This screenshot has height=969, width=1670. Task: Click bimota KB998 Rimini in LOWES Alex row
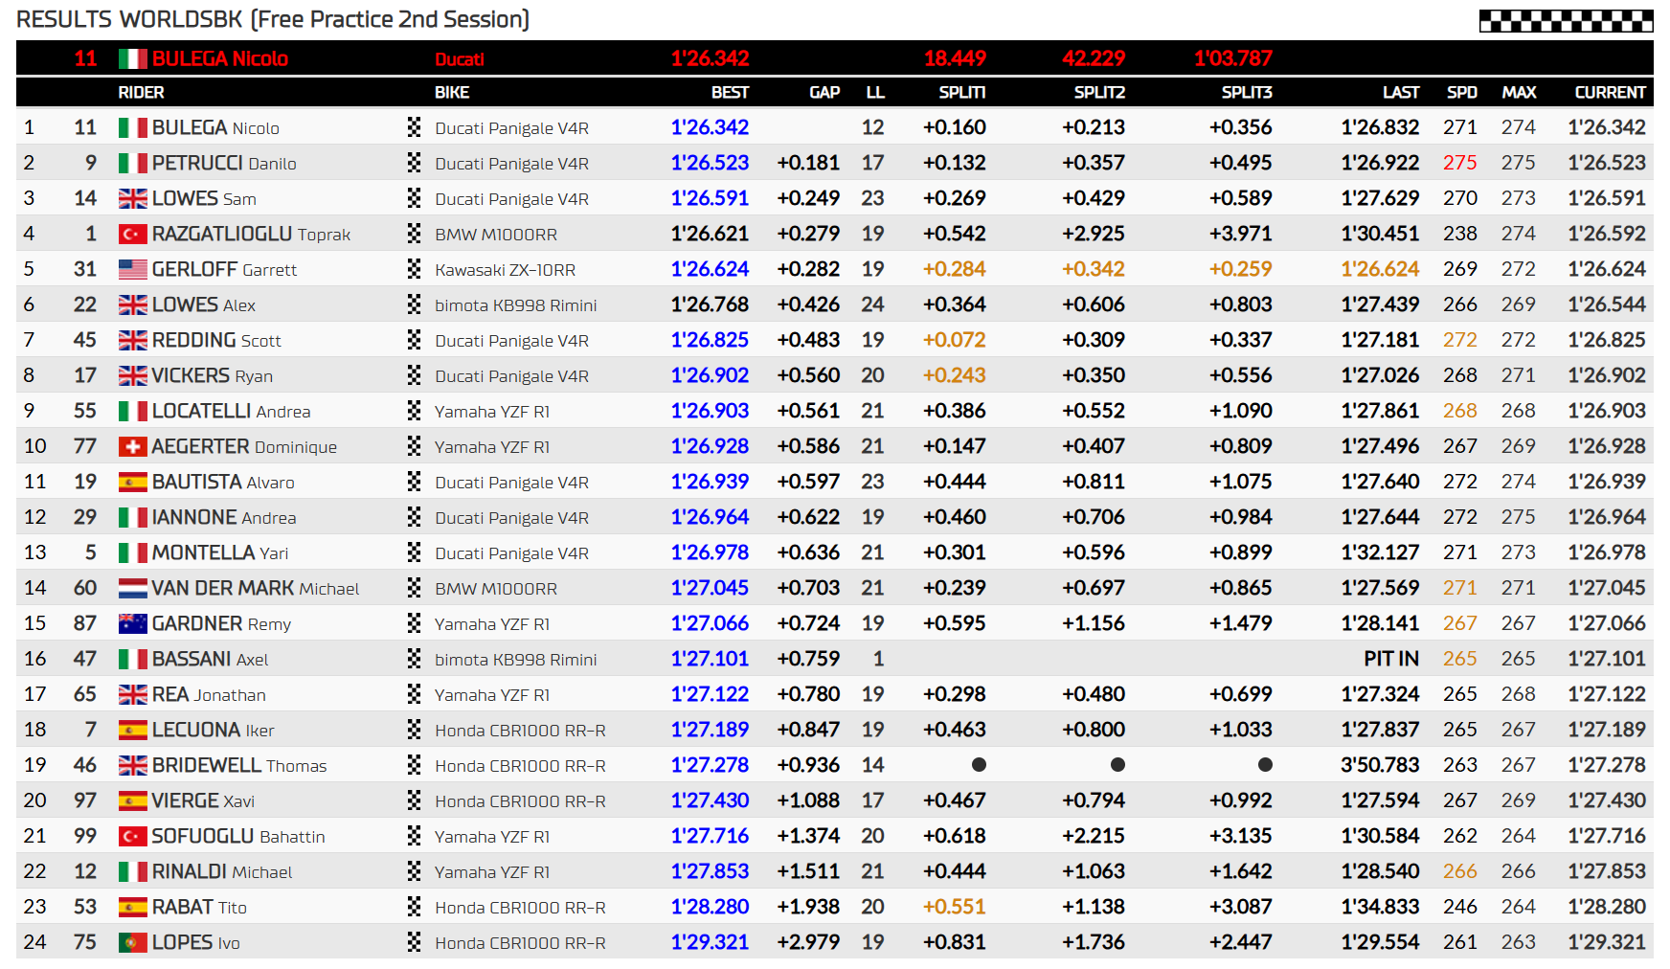click(515, 305)
